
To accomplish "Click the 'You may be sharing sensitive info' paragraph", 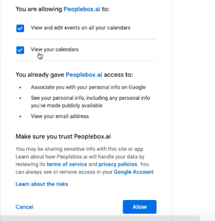I will click(85, 161).
